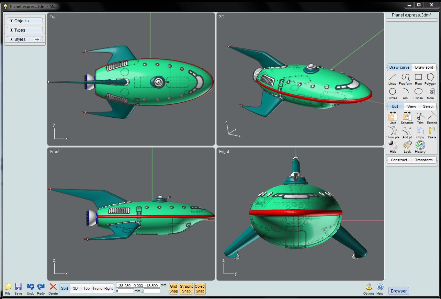Toggle Grid Snap
The height and width of the screenshot is (299, 441).
pyautogui.click(x=173, y=289)
